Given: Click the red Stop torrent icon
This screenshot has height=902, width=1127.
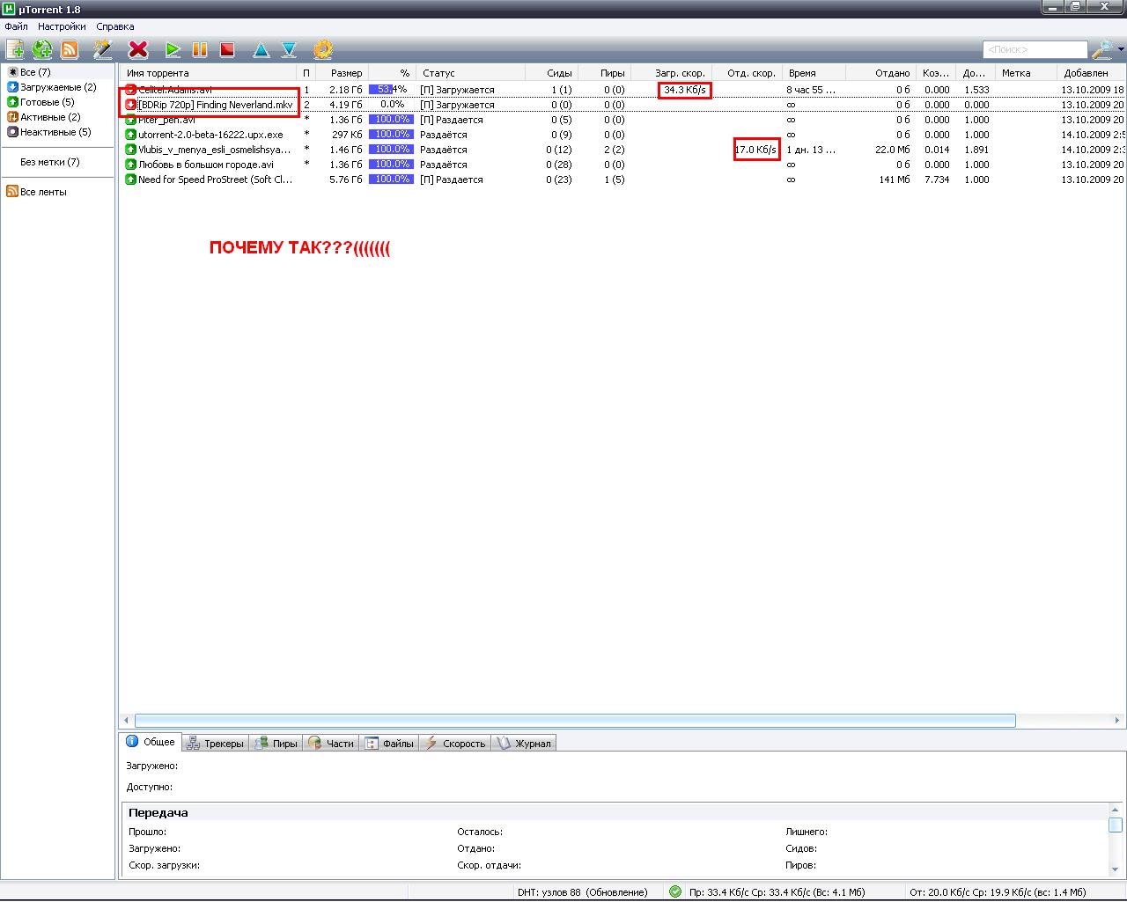Looking at the screenshot, I should click(x=227, y=49).
